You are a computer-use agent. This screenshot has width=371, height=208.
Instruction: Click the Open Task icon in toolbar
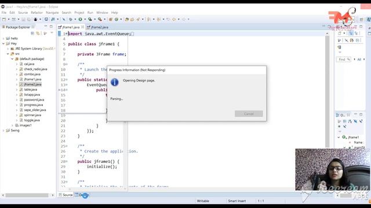coord(132,19)
